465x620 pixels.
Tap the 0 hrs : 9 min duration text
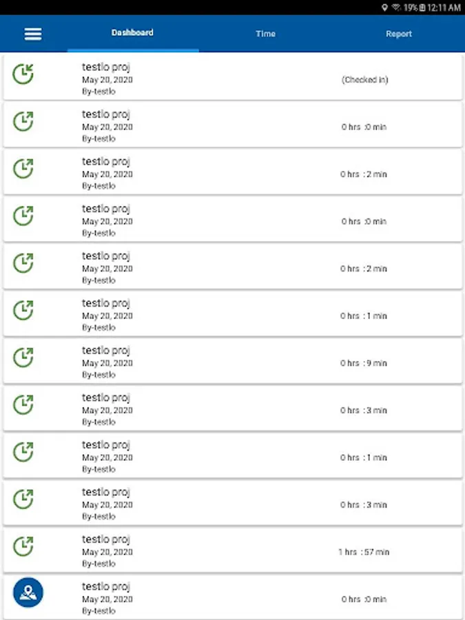coord(364,363)
